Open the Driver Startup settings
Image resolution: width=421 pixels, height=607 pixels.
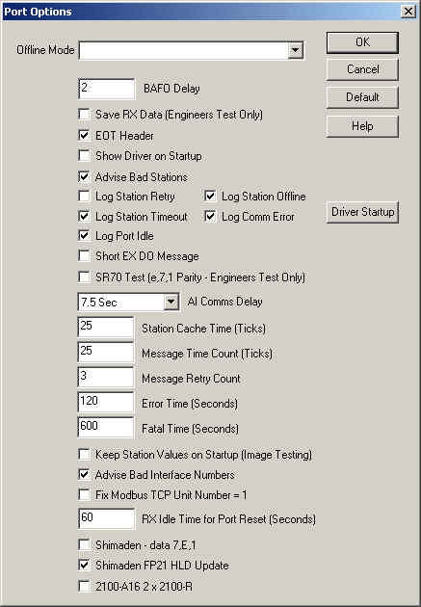(362, 212)
